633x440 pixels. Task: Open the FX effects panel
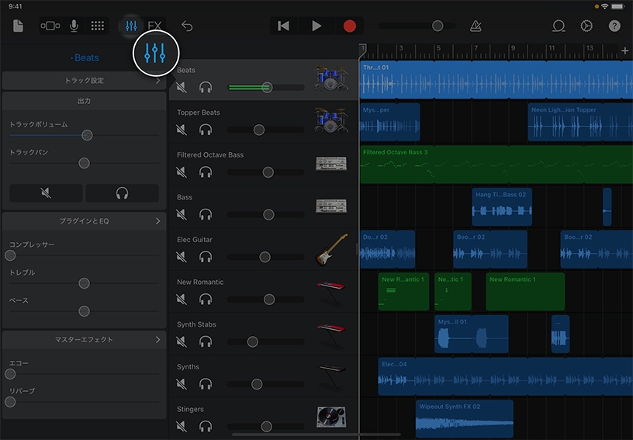click(155, 26)
